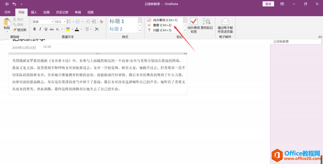Click the note date 2019年12月21日
This screenshot has height=164, width=323.
click(x=24, y=48)
